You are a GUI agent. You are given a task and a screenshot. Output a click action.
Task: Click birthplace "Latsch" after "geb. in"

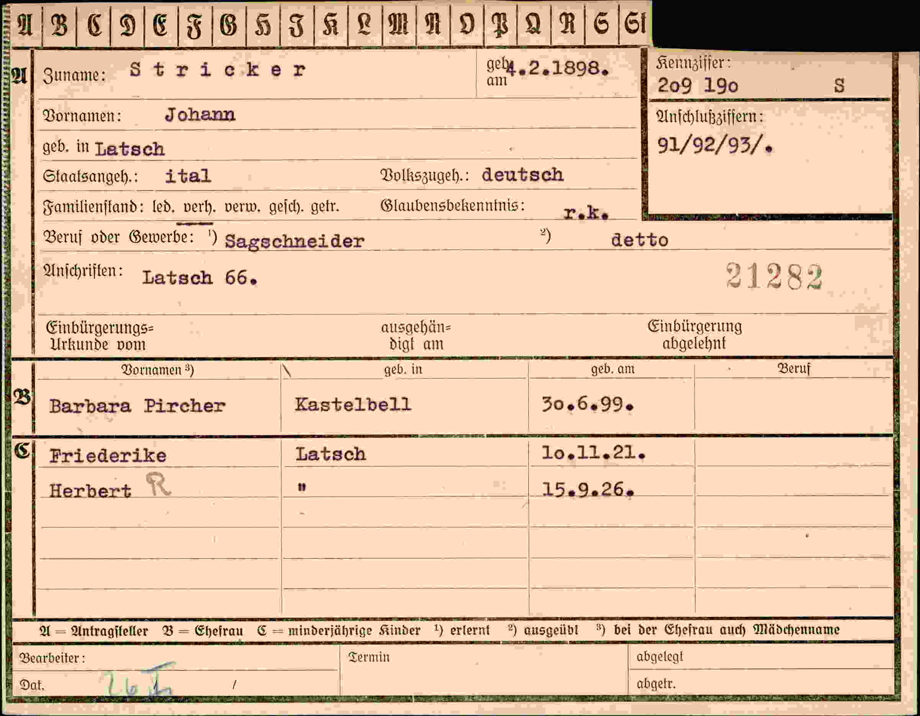point(130,149)
